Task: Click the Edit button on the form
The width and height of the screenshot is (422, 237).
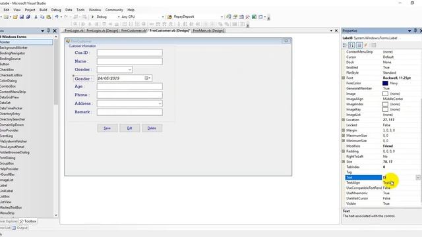Action: pos(129,128)
